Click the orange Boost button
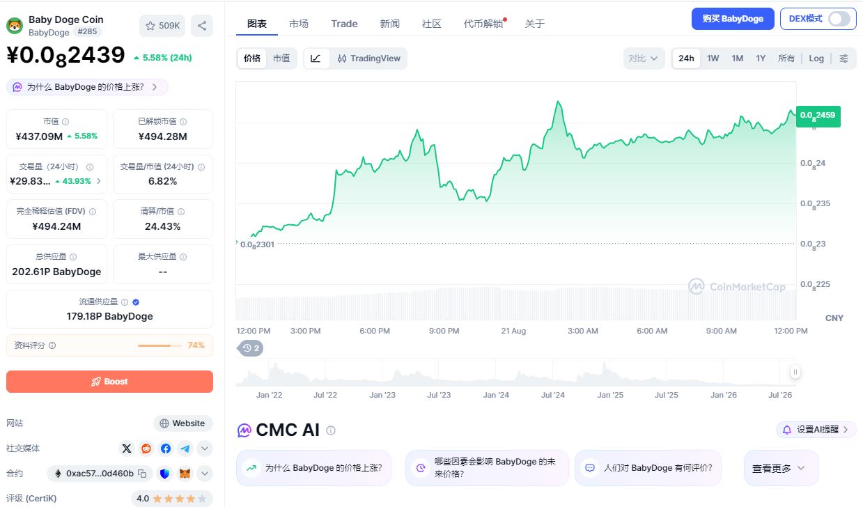The width and height of the screenshot is (863, 507). (x=109, y=382)
